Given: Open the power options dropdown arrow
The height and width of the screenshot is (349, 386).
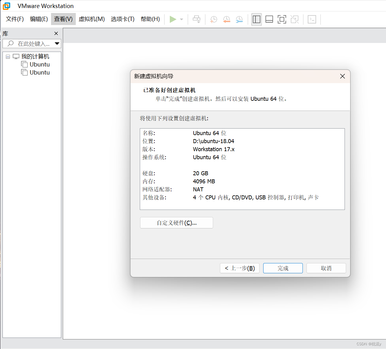Looking at the screenshot, I should click(182, 19).
